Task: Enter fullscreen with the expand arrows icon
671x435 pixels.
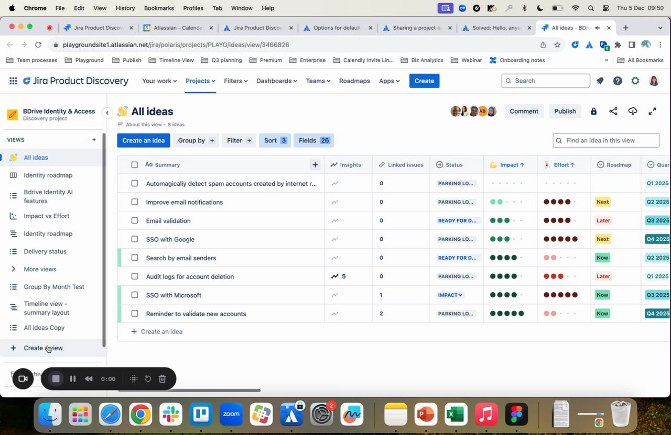Action: point(652,111)
